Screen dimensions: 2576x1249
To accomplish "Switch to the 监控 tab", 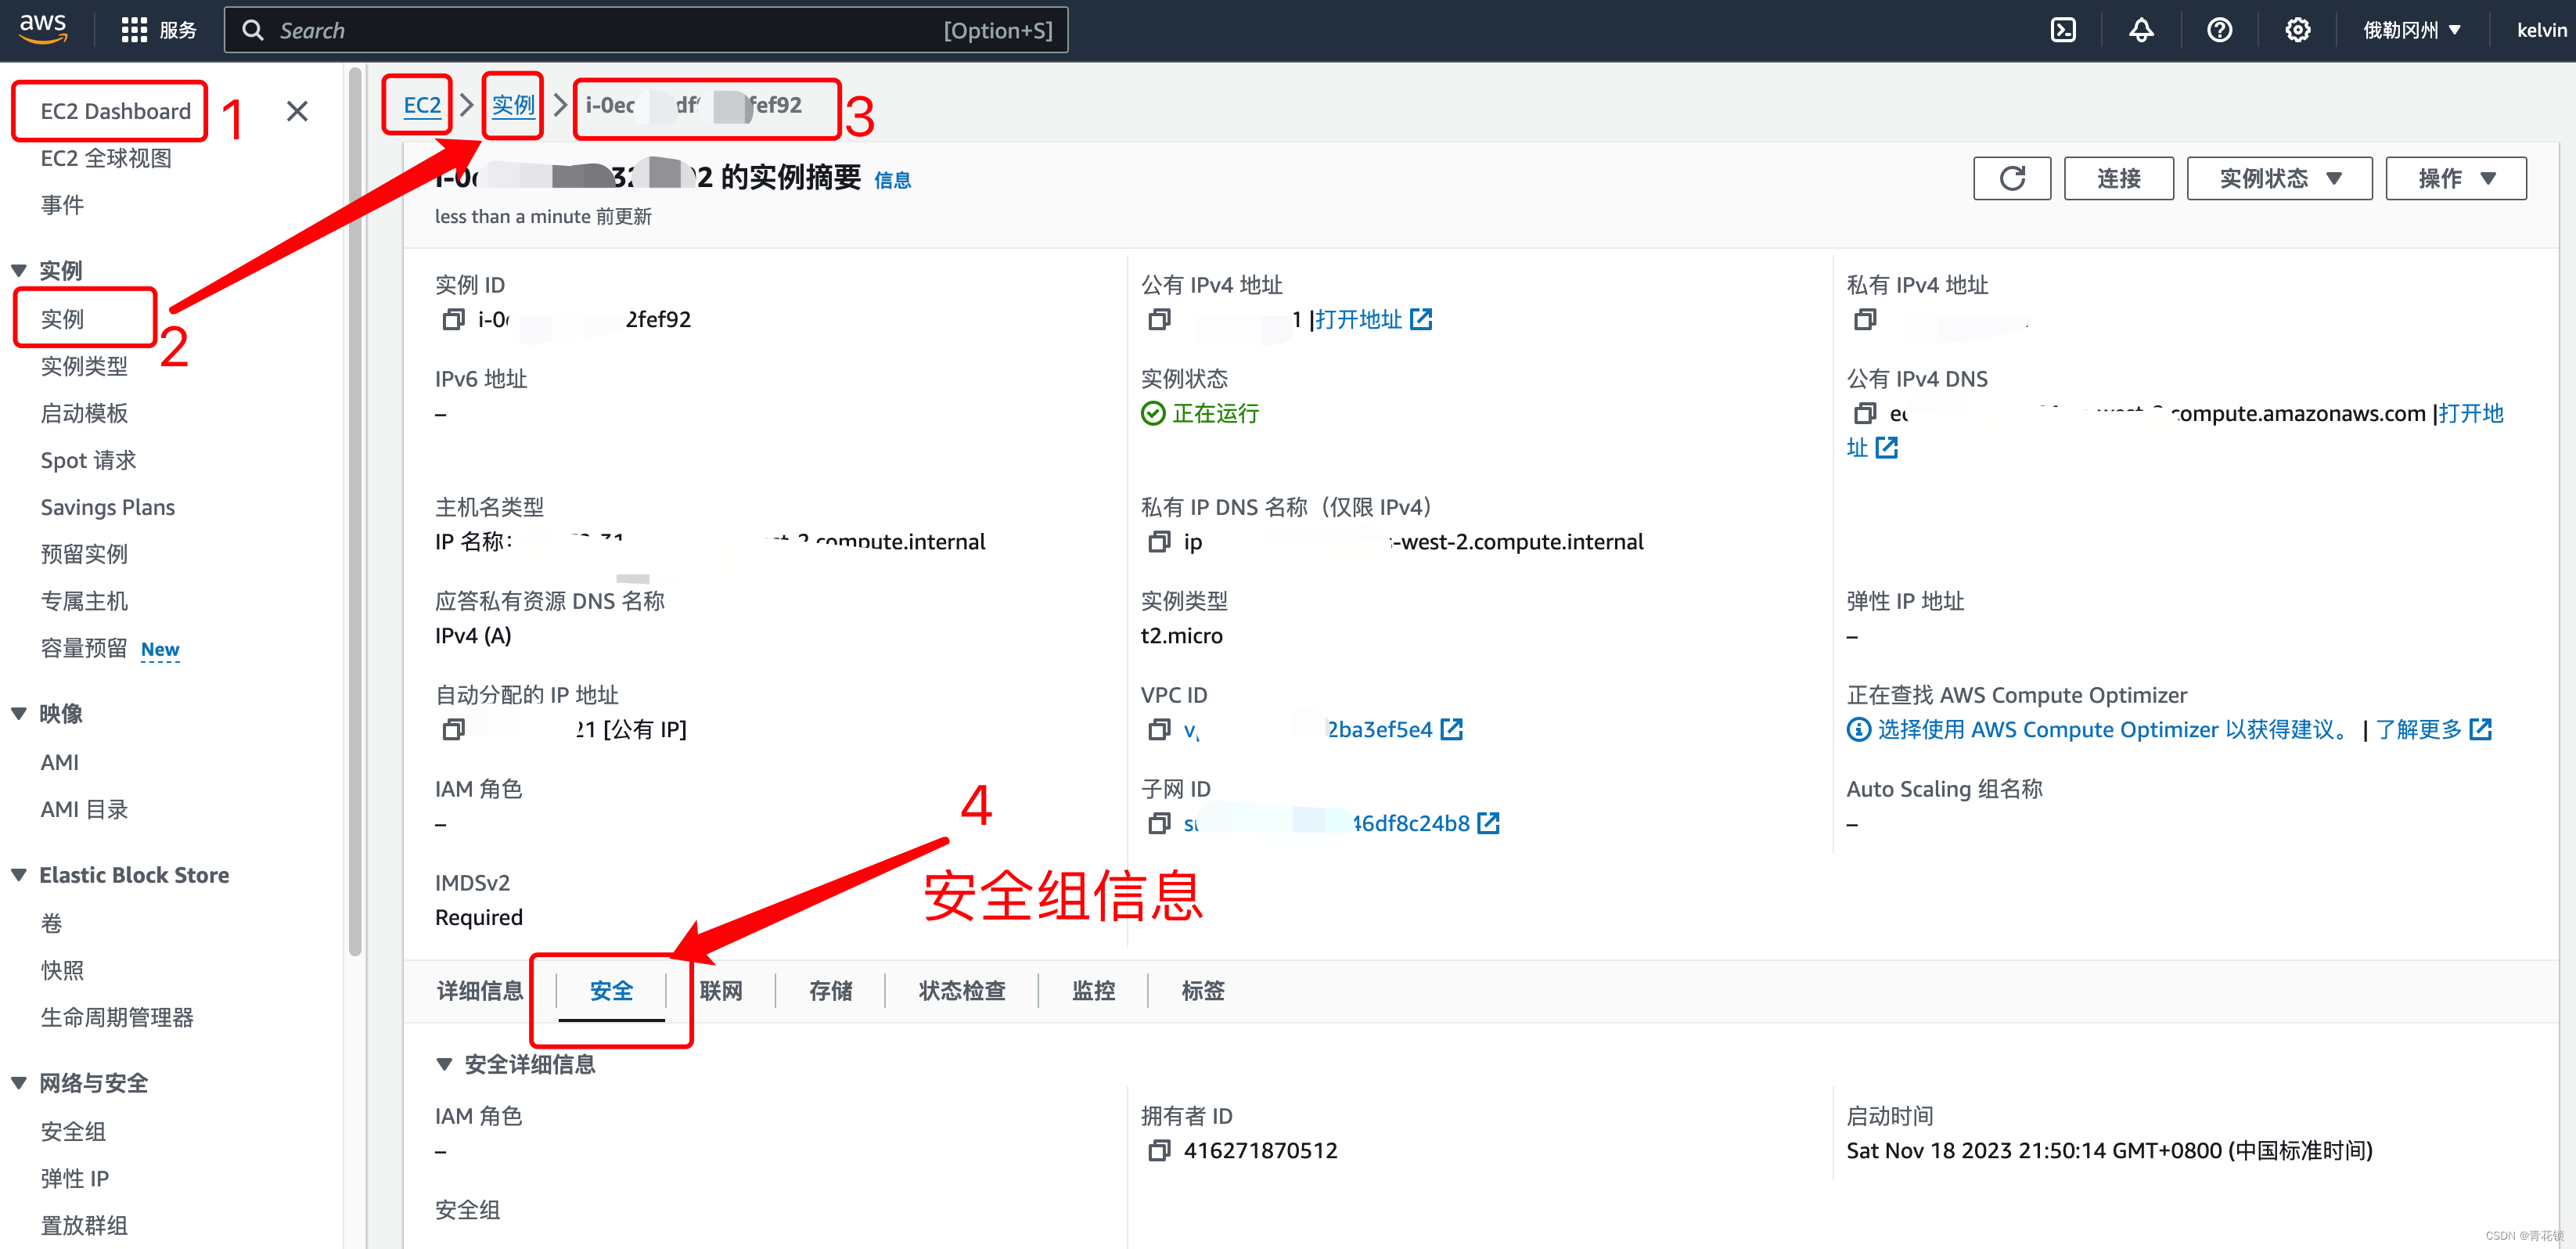I will pyautogui.click(x=1093, y=990).
